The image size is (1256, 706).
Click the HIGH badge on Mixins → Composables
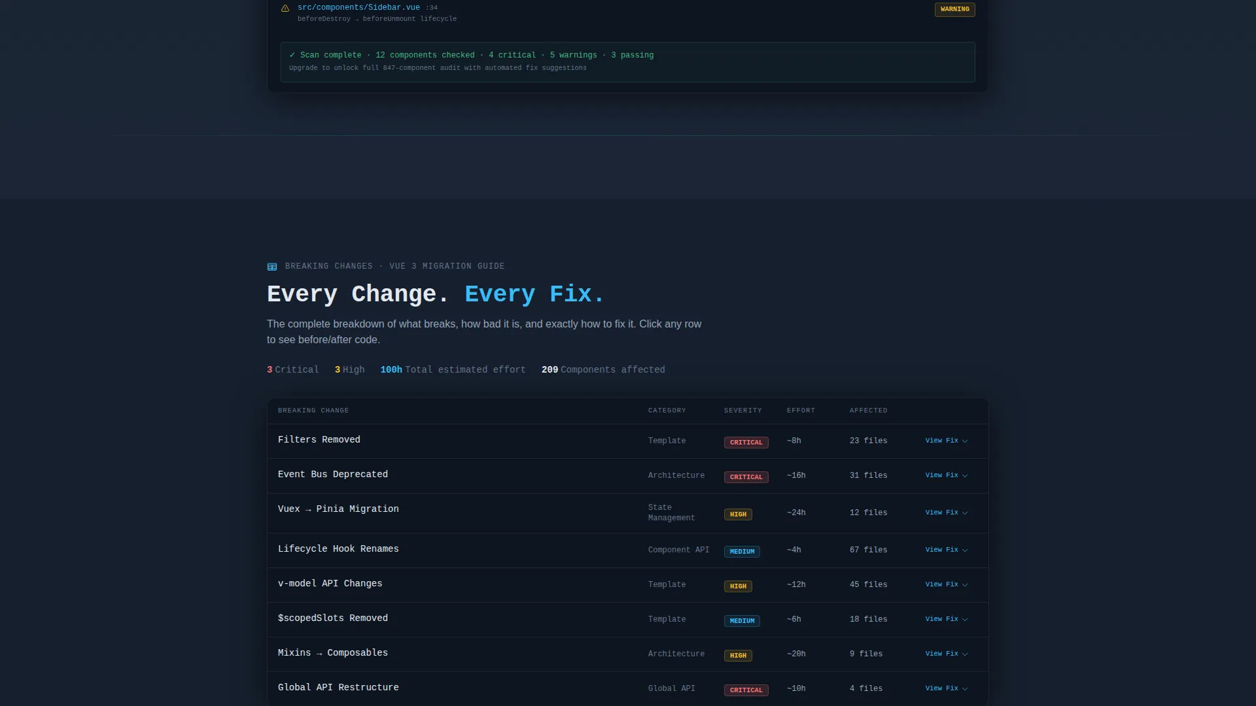[x=738, y=656]
